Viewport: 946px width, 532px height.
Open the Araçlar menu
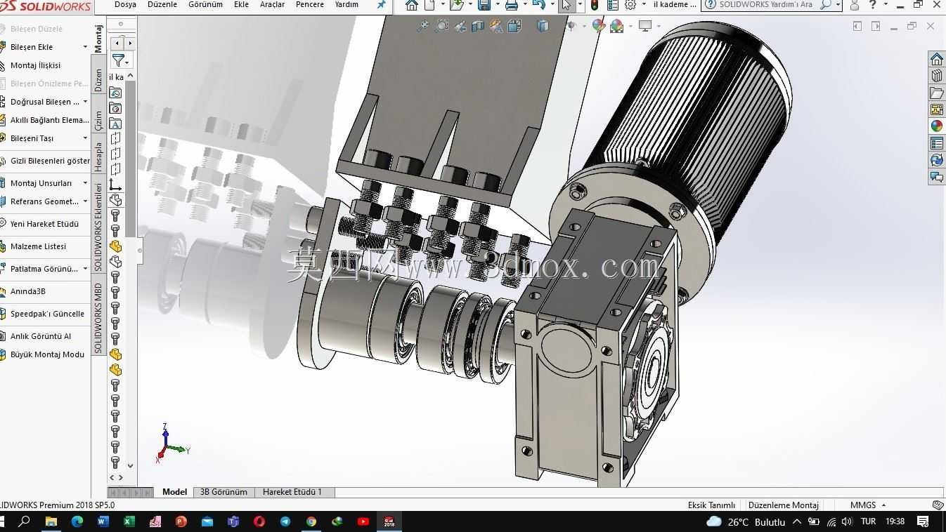click(x=272, y=4)
